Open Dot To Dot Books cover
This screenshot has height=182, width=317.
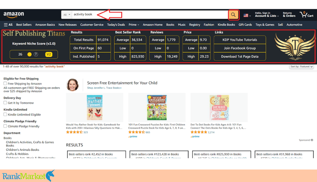click(219, 108)
